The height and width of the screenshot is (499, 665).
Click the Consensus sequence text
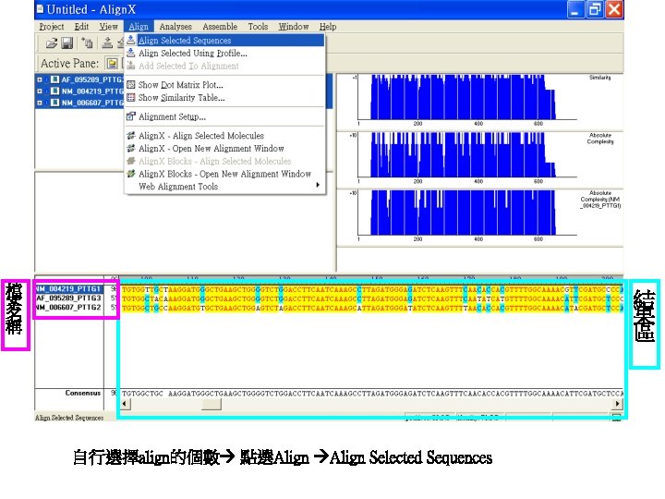click(372, 394)
